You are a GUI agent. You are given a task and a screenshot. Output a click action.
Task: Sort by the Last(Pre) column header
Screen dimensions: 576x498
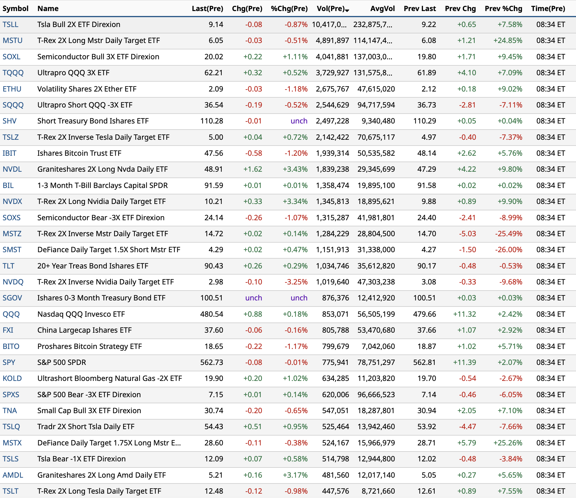point(207,8)
